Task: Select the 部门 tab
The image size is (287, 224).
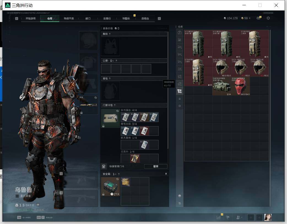Action: pos(88,18)
